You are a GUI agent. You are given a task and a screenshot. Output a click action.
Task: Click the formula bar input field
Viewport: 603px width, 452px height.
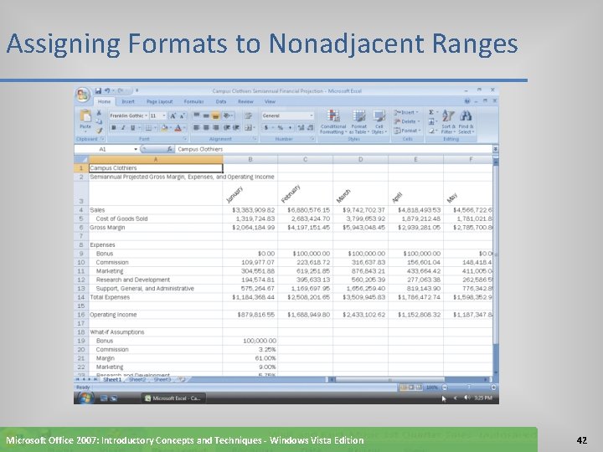(333, 149)
